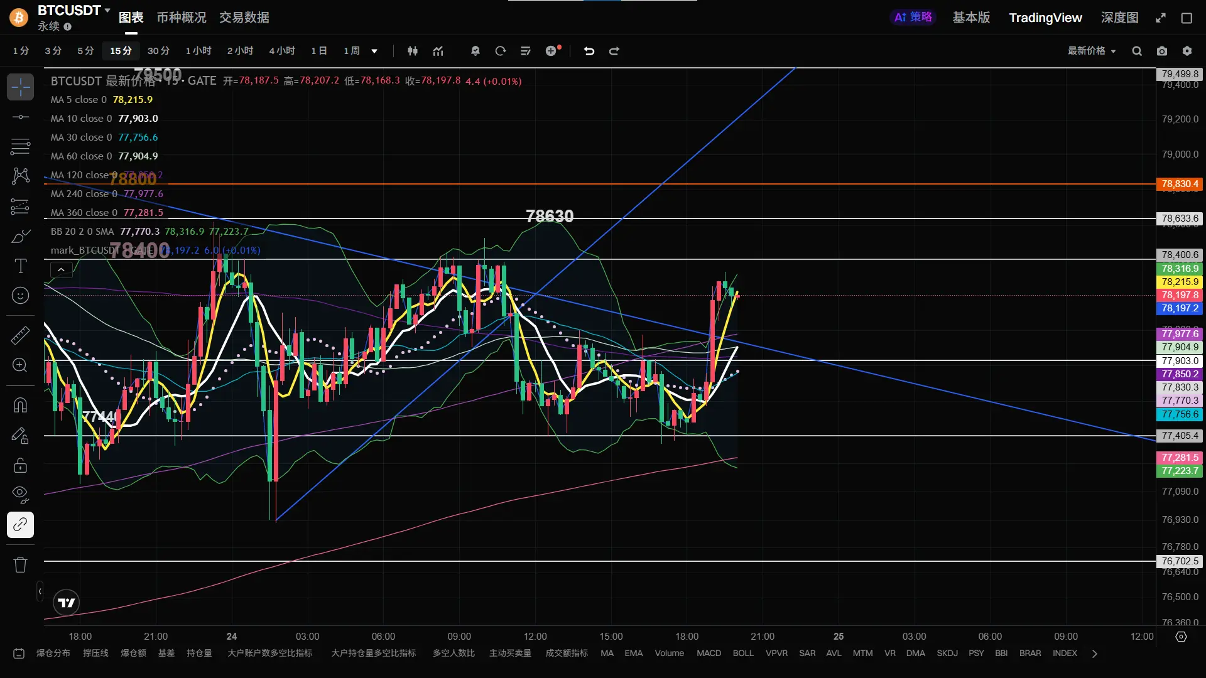Open the ruler measure tool
1206x678 pixels.
tap(20, 335)
